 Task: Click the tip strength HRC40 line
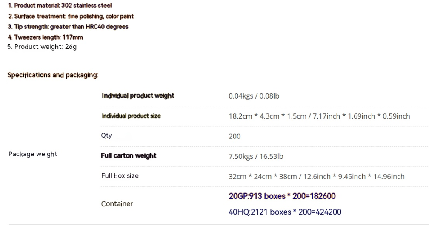[68, 27]
